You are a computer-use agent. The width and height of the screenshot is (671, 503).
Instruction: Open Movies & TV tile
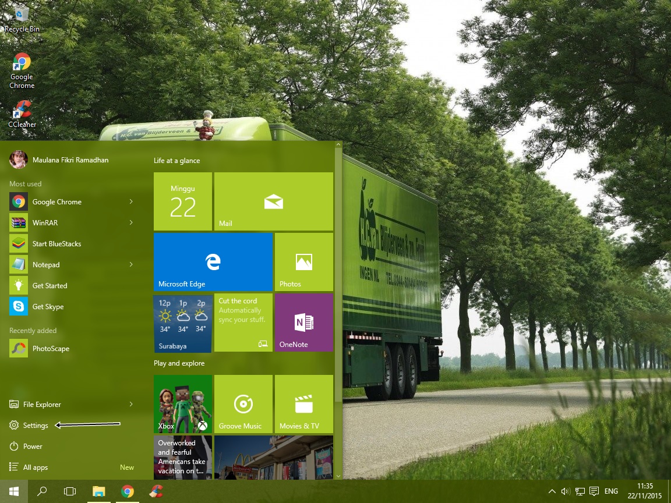(303, 403)
